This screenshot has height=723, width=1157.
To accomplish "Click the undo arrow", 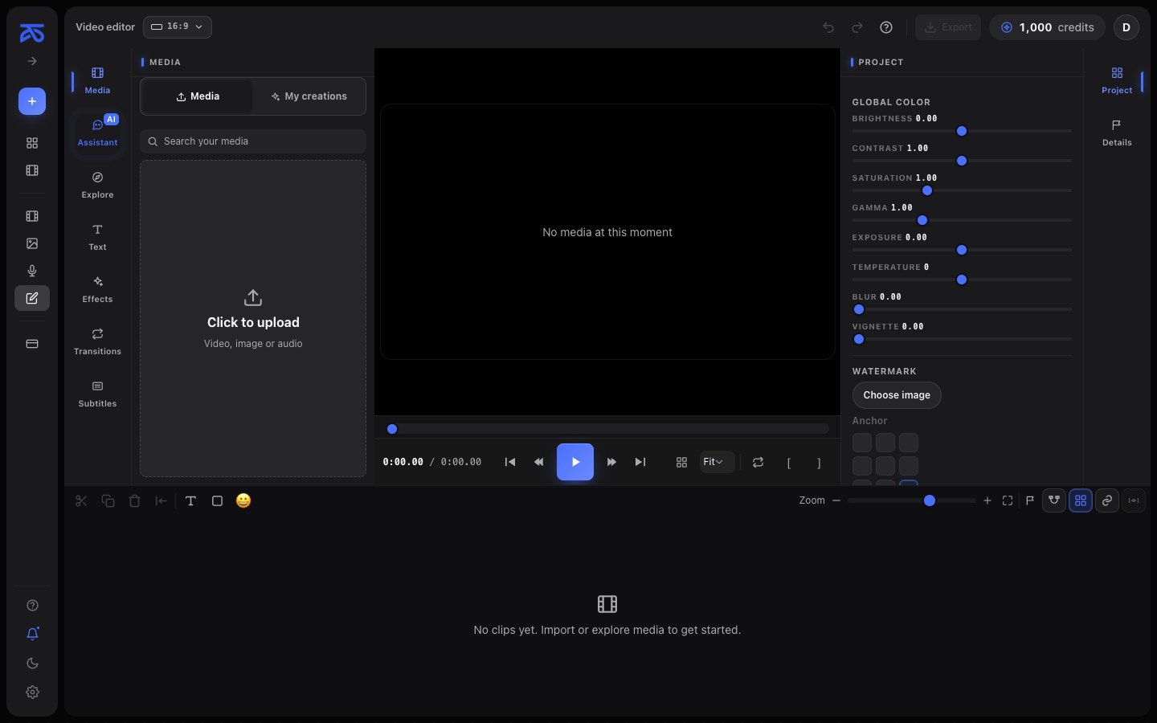I will [x=828, y=27].
